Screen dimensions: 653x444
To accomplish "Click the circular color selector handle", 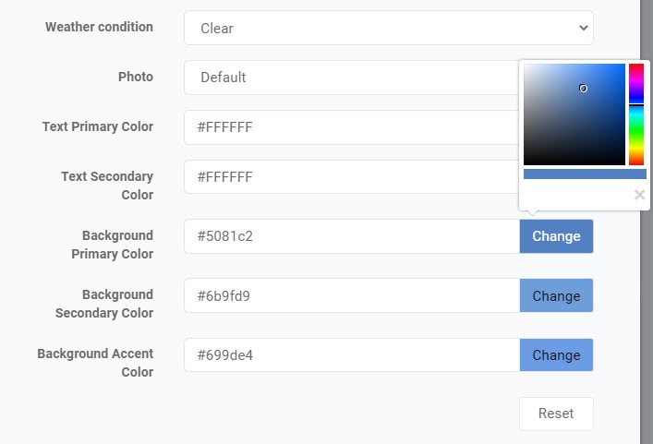I will [x=583, y=89].
